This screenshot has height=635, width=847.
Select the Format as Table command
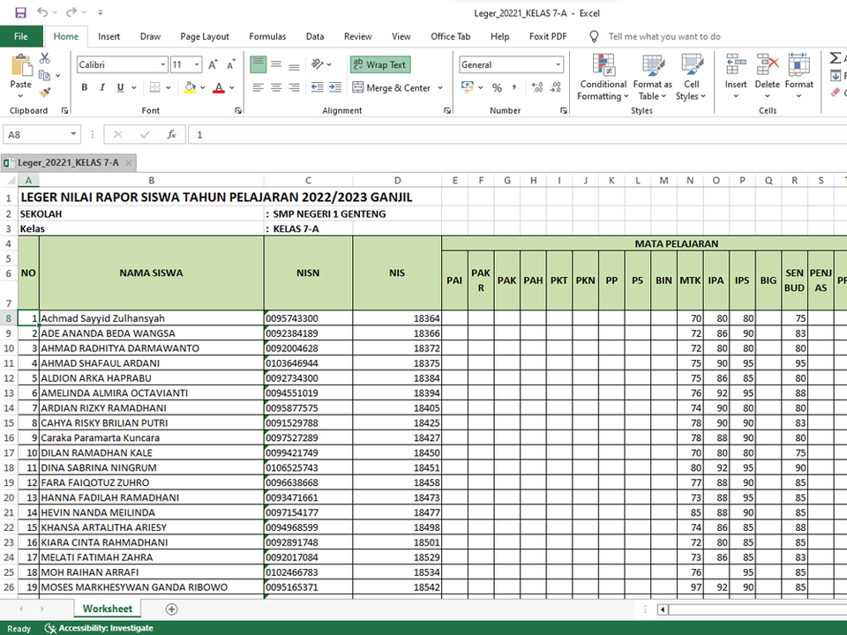click(653, 78)
